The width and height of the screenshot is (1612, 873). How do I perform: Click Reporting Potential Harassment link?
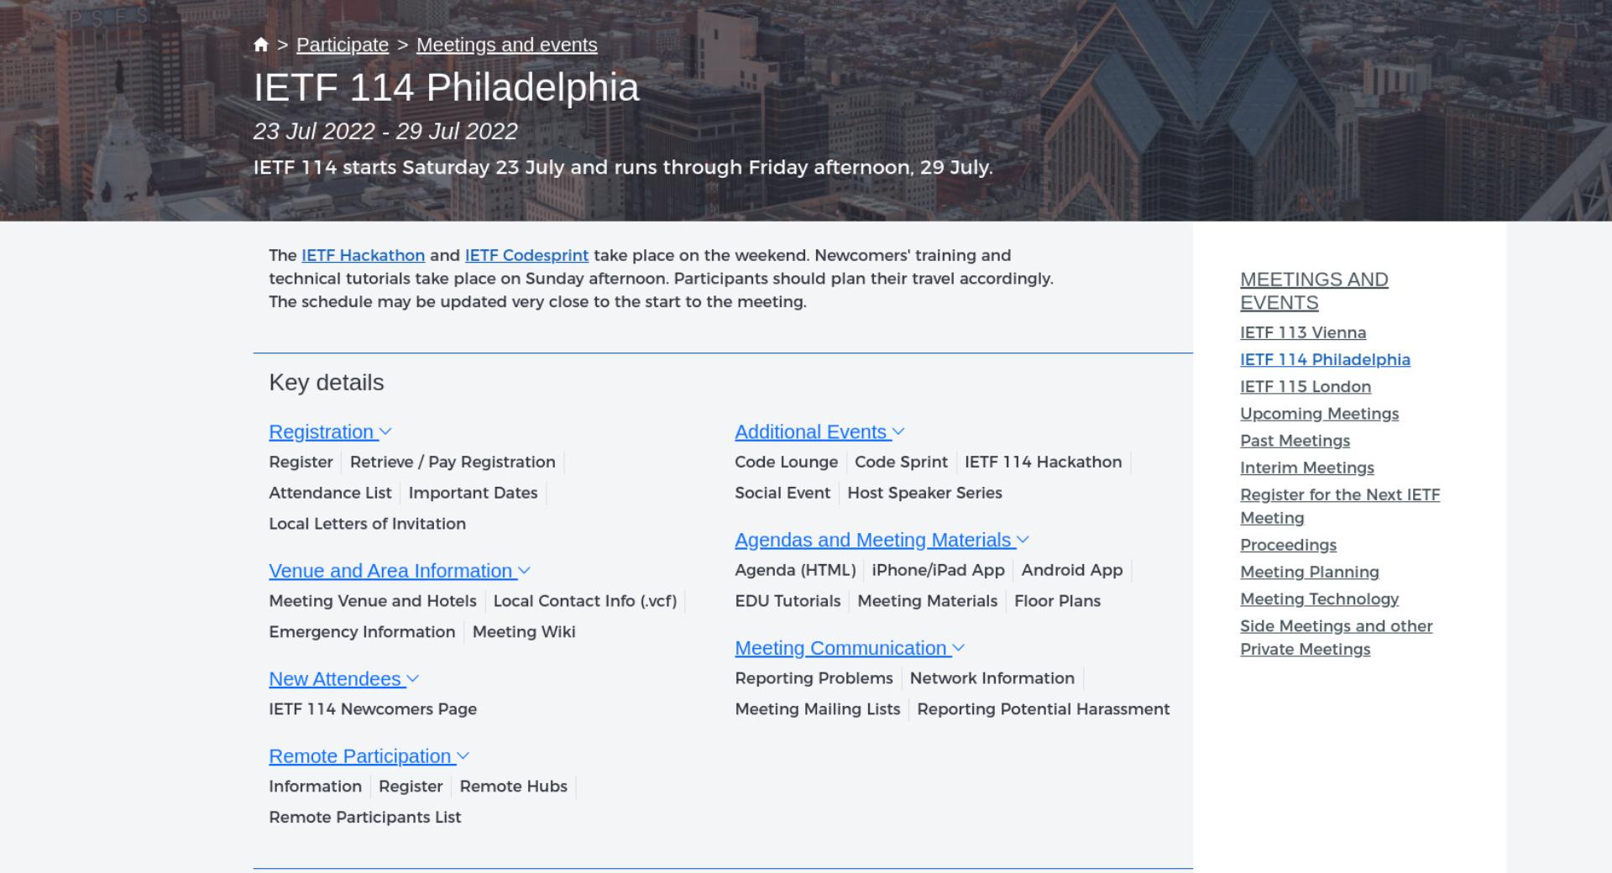pyautogui.click(x=1043, y=709)
